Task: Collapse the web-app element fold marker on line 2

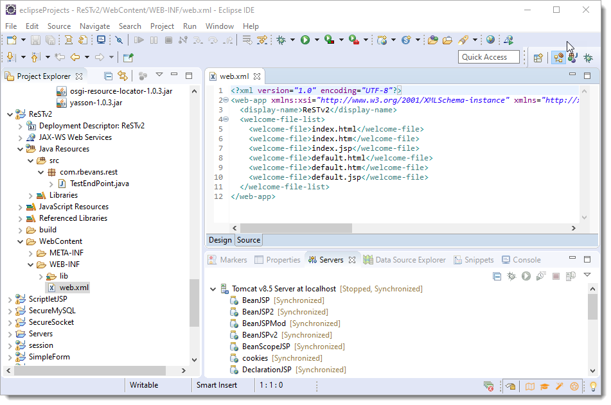Action: coord(226,100)
